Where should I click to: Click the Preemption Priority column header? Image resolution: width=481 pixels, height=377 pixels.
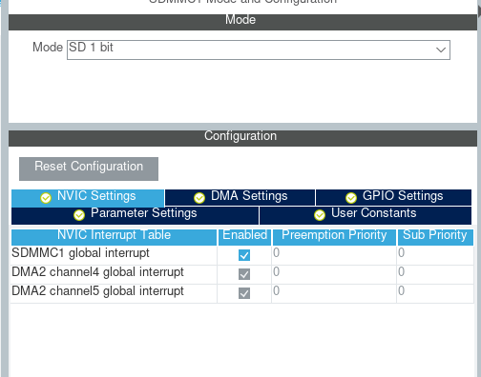(334, 237)
